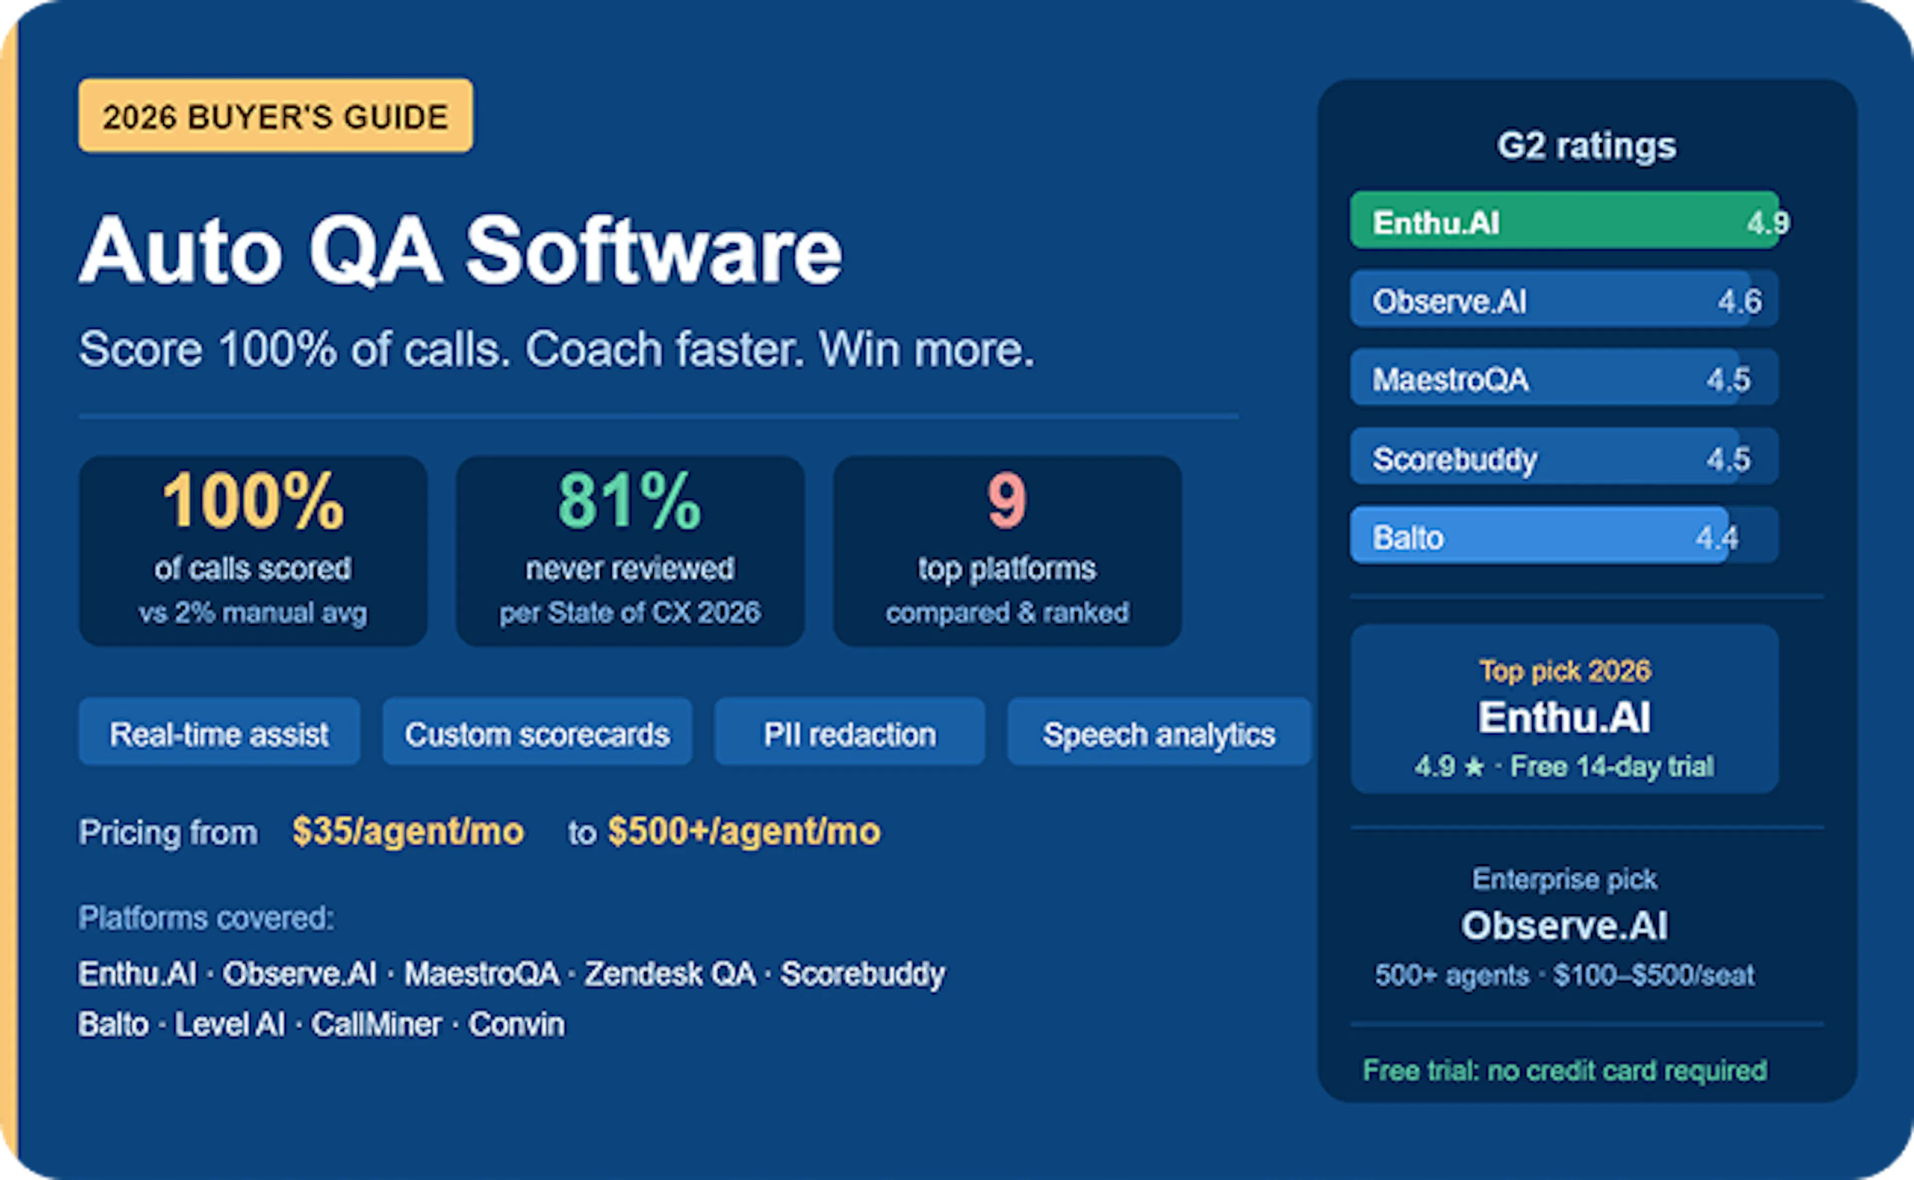Screen dimensions: 1914x1180
Task: Click the Observe.AI 4.6 rating bar
Action: point(1565,300)
